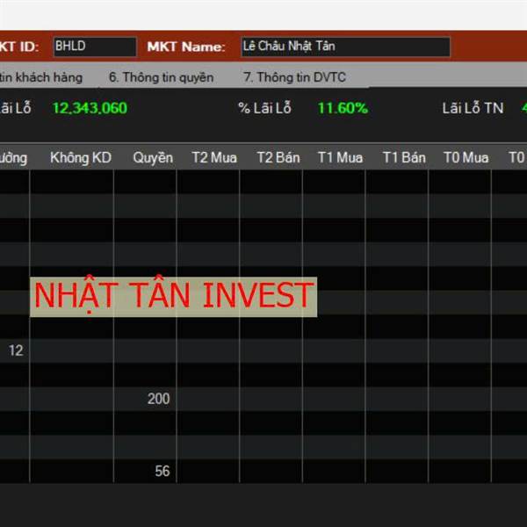The height and width of the screenshot is (527, 527).
Task: Select the Quyền cell with value 200
Action: pos(145,399)
